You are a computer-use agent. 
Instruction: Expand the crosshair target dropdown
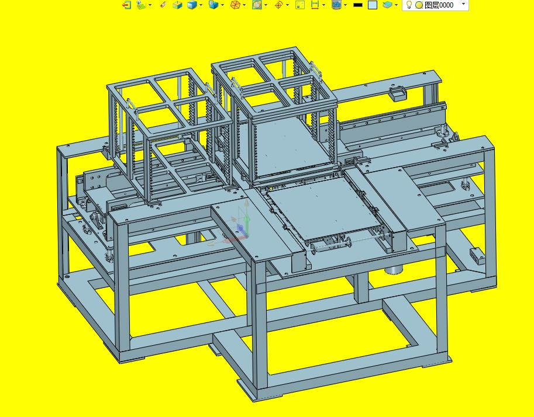pos(288,5)
